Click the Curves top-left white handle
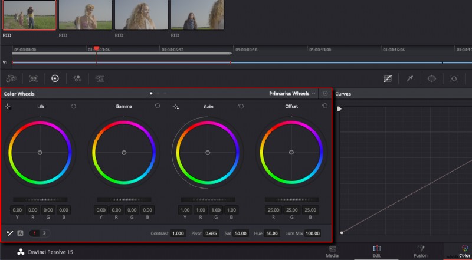This screenshot has height=260, width=472. [x=339, y=109]
